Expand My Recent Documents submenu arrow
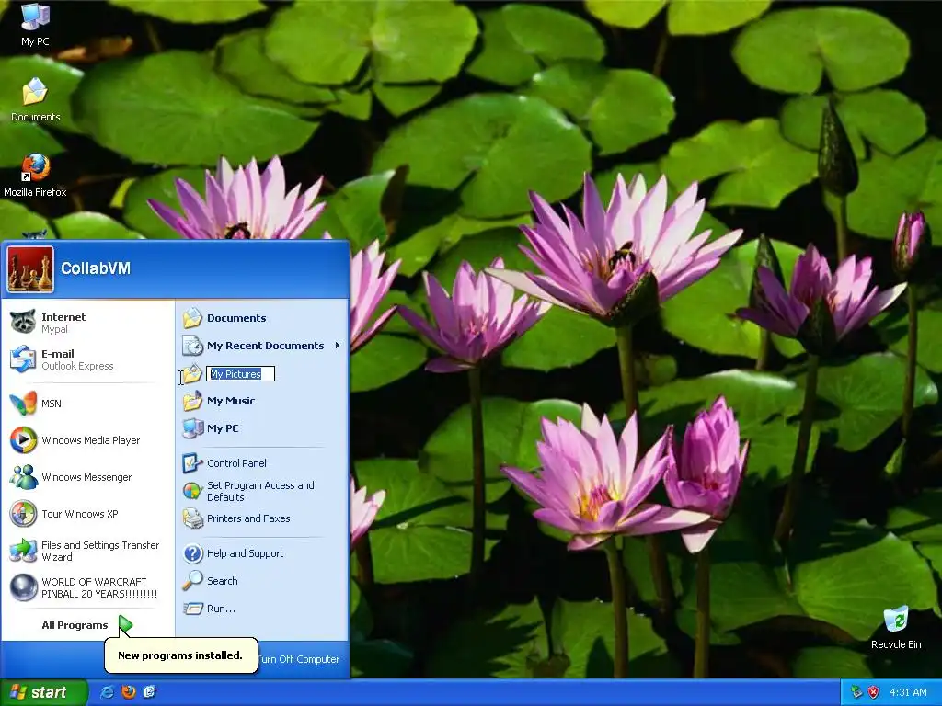This screenshot has width=942, height=706. [338, 346]
